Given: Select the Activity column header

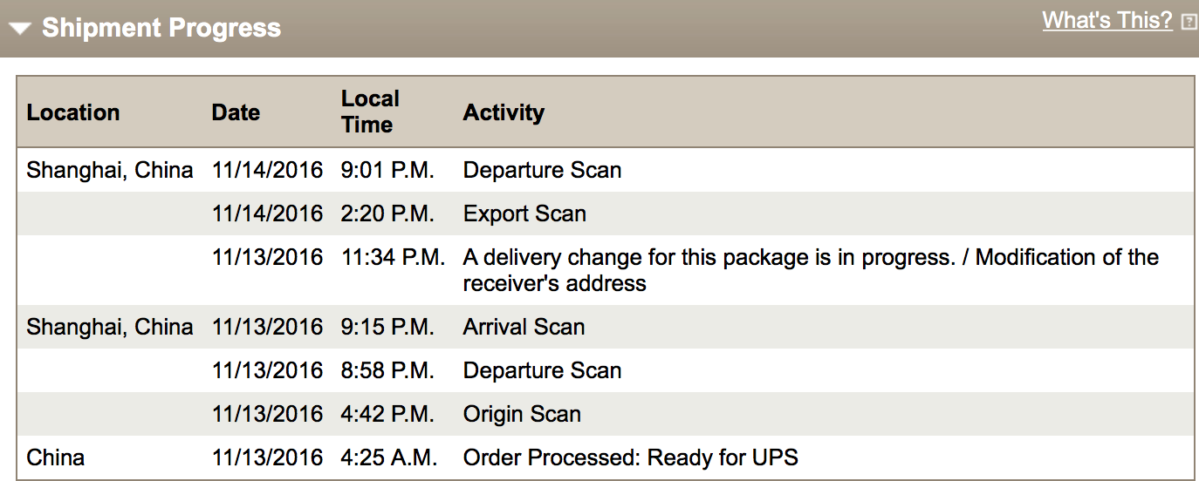Looking at the screenshot, I should tap(504, 112).
